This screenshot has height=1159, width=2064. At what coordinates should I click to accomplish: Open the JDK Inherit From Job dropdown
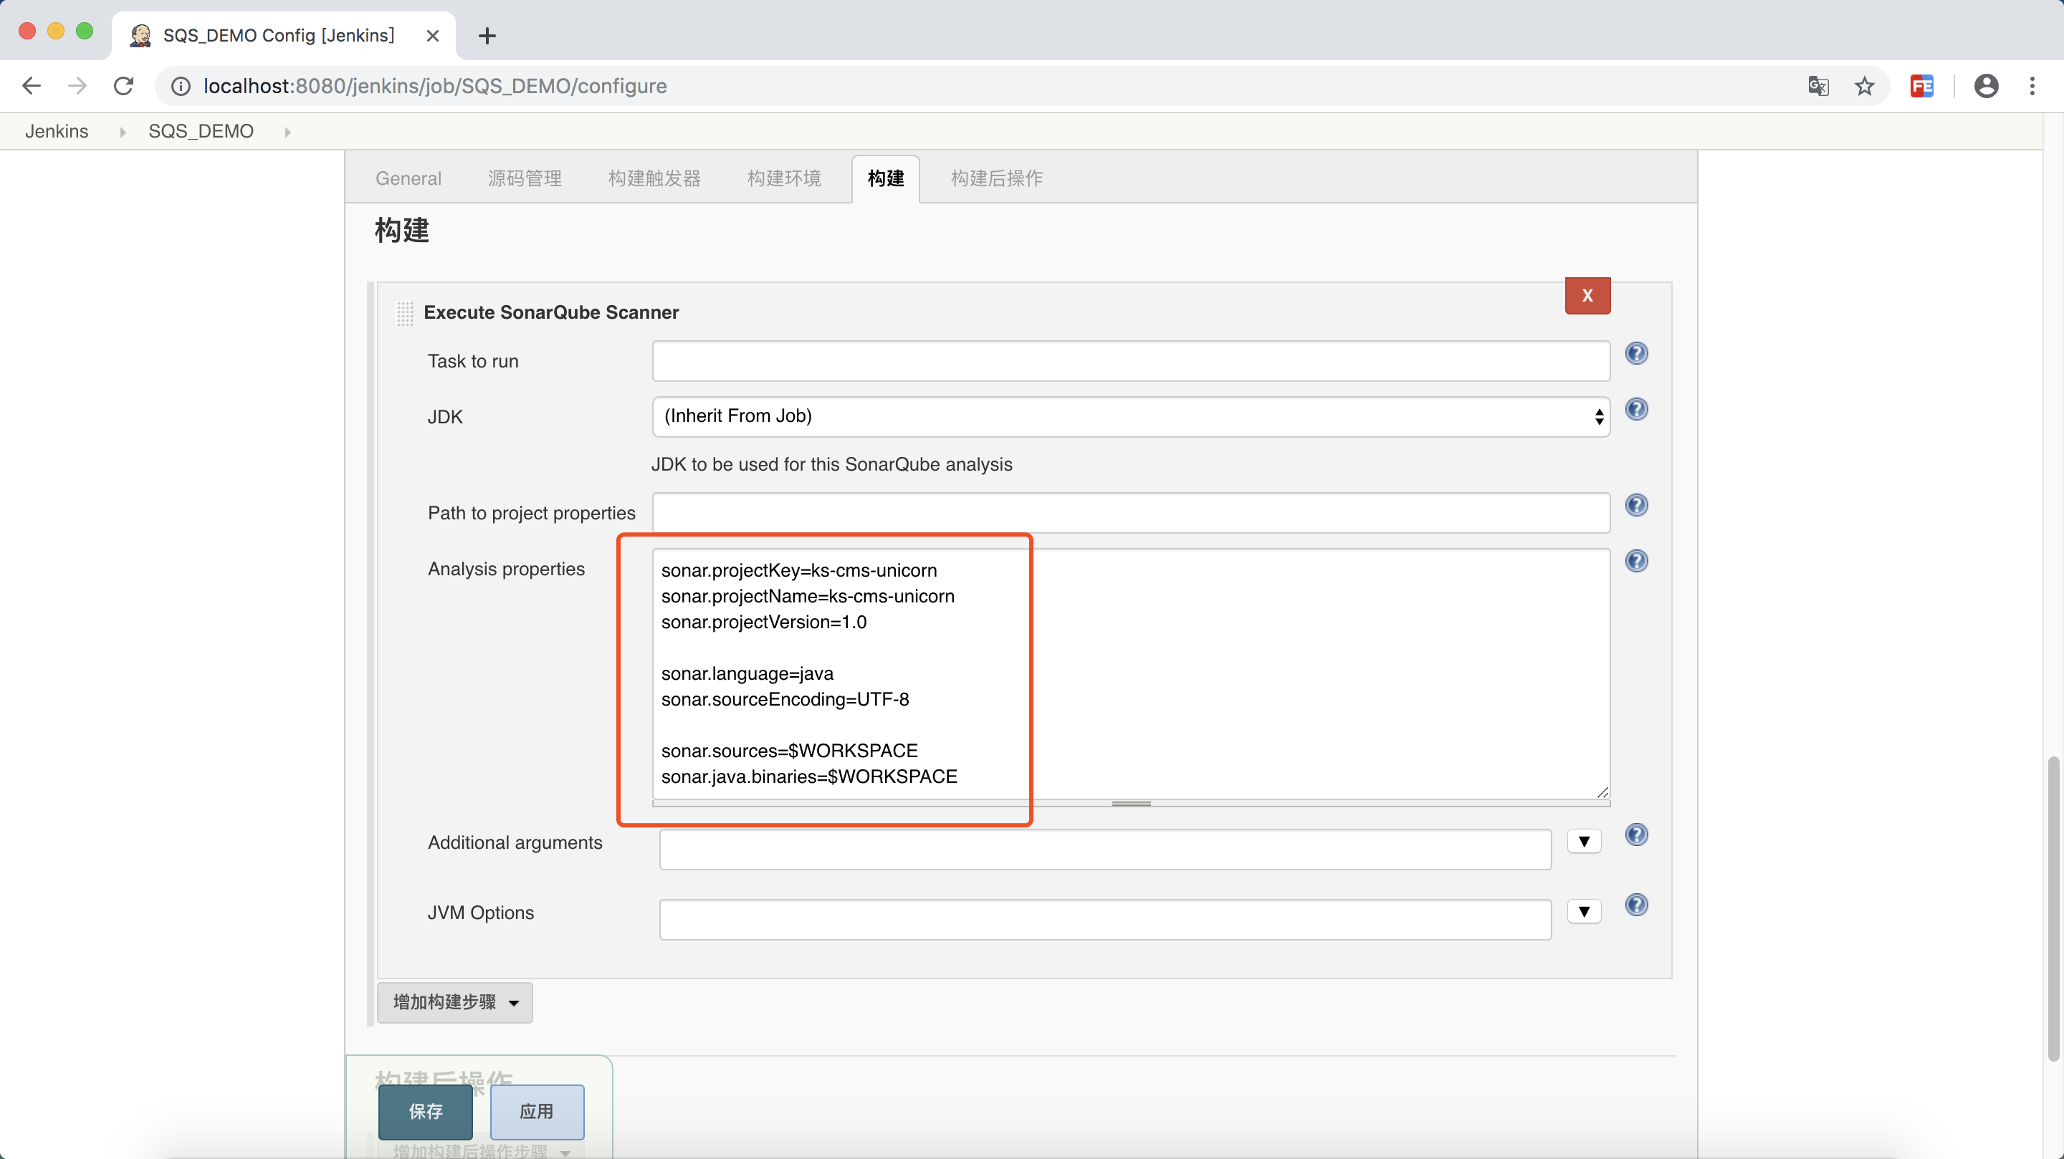(1129, 416)
